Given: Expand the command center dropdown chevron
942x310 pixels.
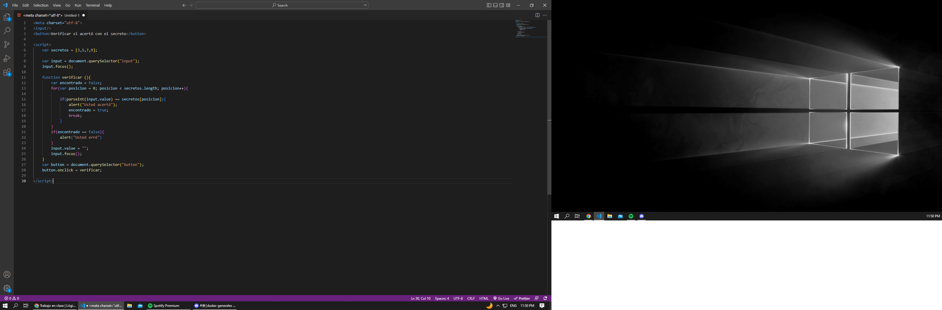Looking at the screenshot, I should pos(365,5).
